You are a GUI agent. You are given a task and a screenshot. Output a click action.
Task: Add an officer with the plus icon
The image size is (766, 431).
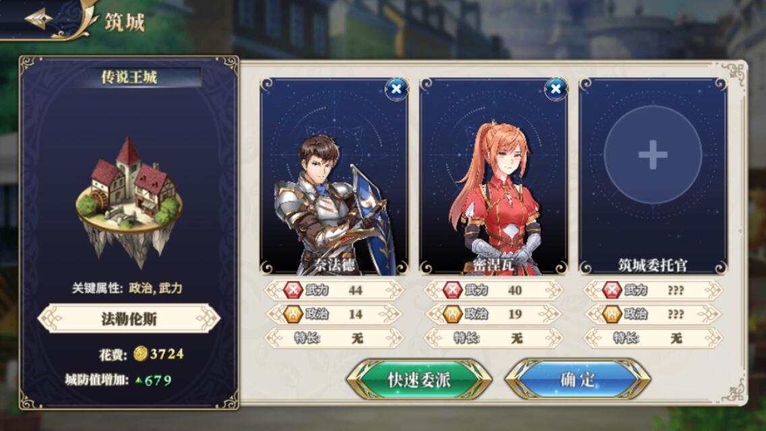coord(653,155)
